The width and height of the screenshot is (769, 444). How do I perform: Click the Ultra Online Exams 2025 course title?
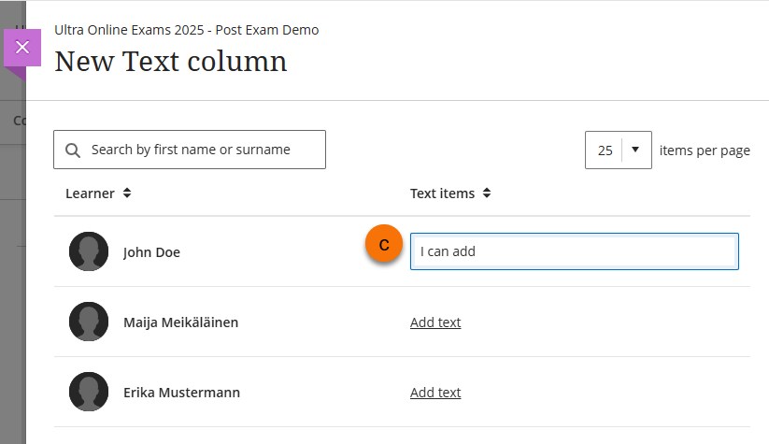[x=187, y=30]
